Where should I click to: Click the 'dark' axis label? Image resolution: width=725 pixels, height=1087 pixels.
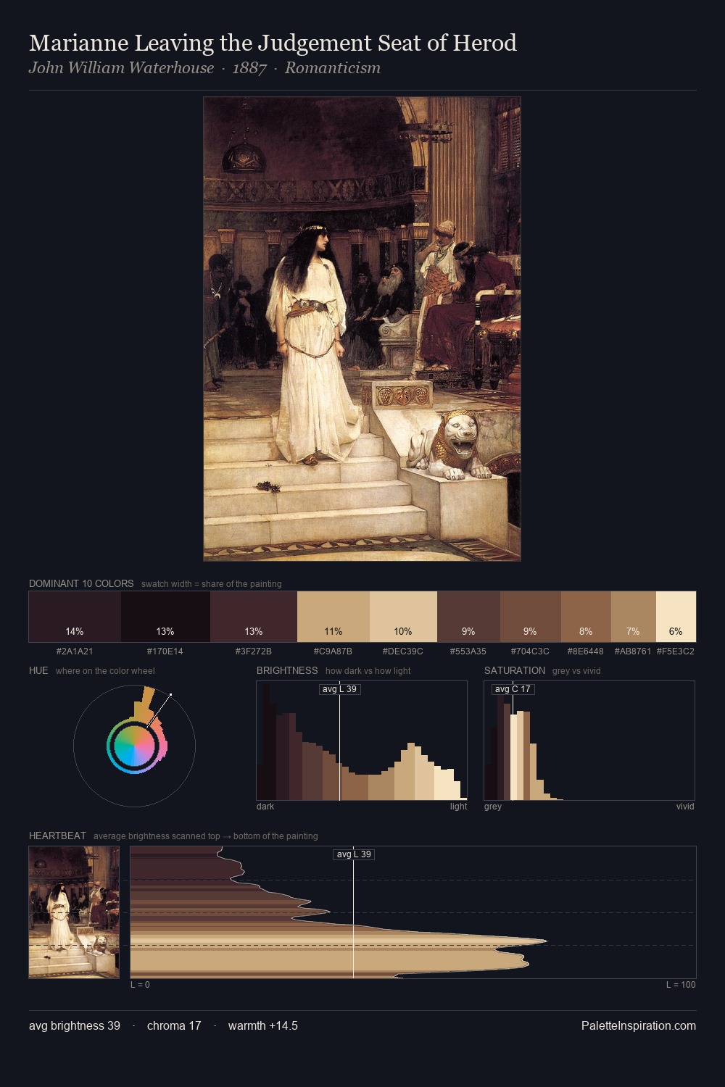click(265, 807)
